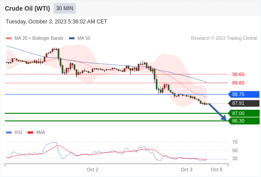Click the blue downward trend arrow
Viewport: 261px width, 177px height.
[218, 112]
